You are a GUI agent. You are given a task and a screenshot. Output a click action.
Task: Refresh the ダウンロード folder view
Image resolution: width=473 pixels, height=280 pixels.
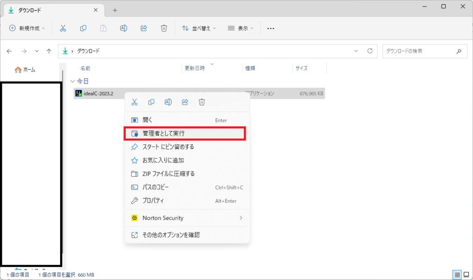click(x=370, y=51)
